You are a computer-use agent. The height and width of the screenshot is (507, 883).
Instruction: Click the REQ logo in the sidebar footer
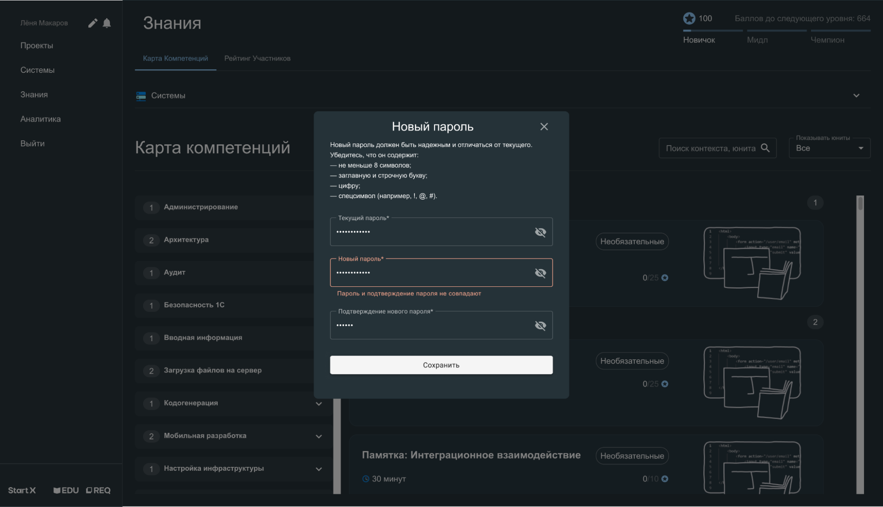click(x=98, y=490)
